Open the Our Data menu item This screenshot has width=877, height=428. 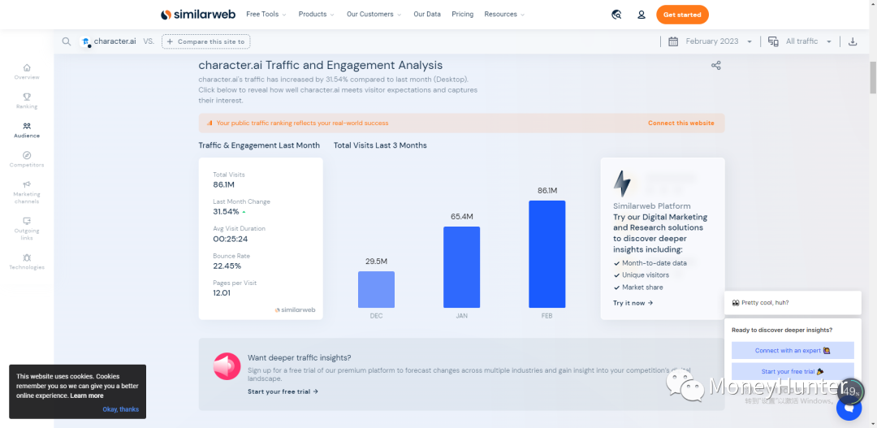pos(427,15)
